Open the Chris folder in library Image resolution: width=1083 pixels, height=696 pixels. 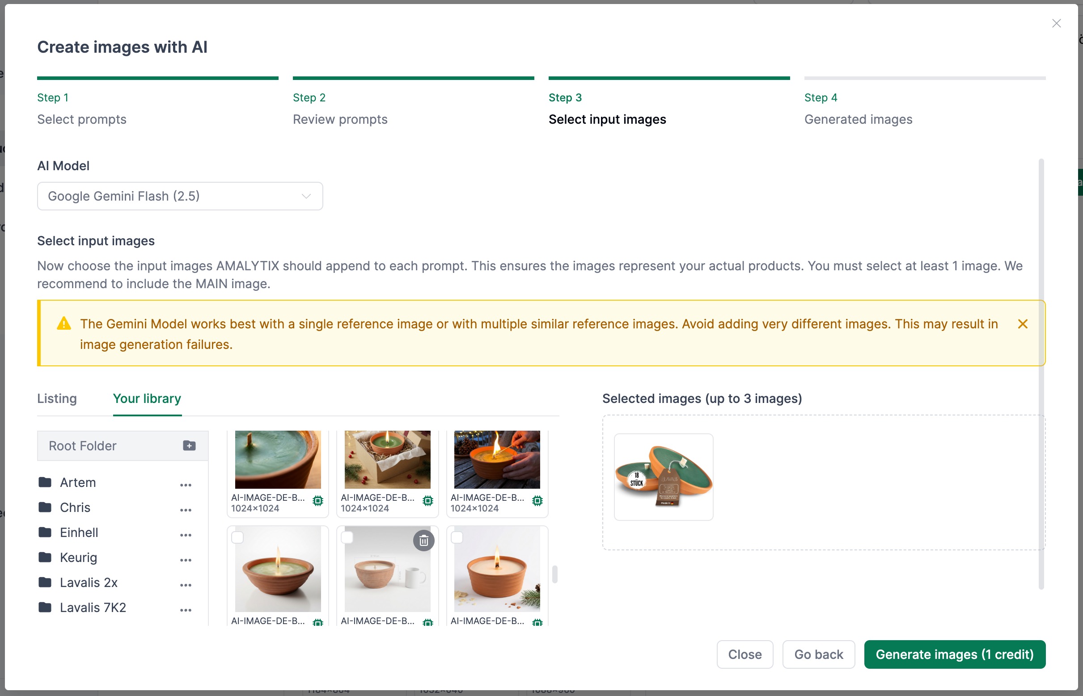tap(75, 507)
